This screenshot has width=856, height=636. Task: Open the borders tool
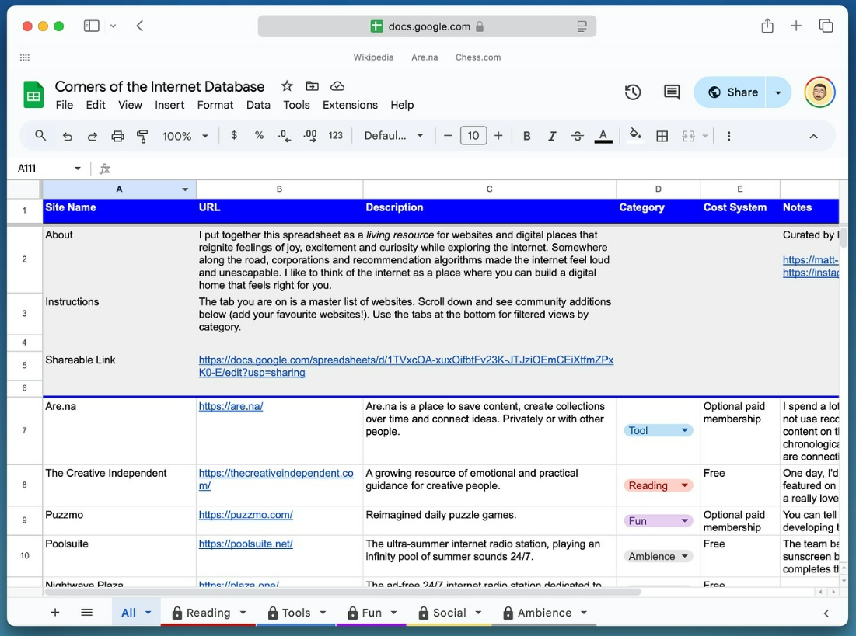click(x=662, y=136)
